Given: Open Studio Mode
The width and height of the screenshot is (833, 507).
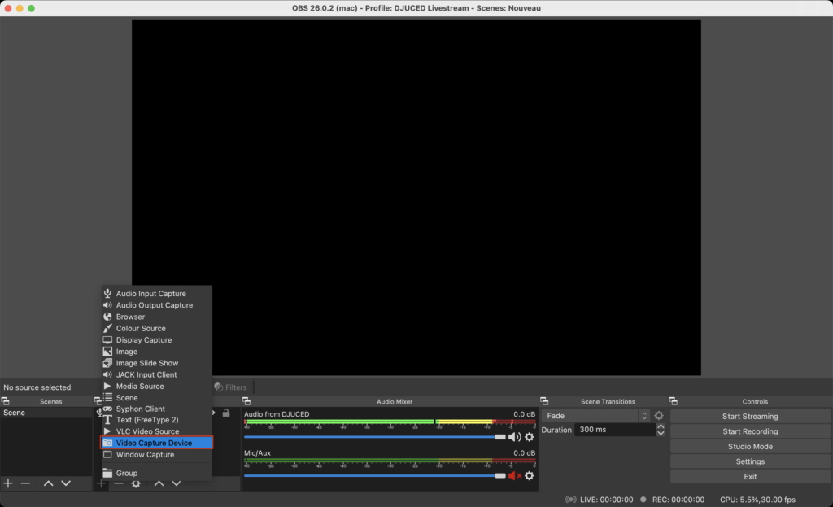Looking at the screenshot, I should click(750, 447).
